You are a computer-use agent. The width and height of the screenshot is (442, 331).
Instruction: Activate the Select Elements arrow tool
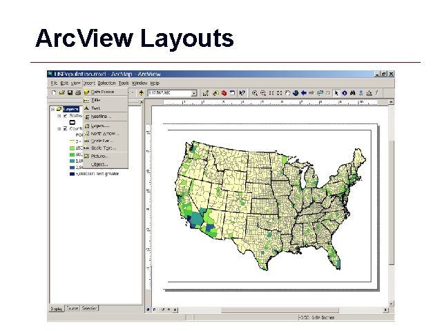tap(336, 93)
